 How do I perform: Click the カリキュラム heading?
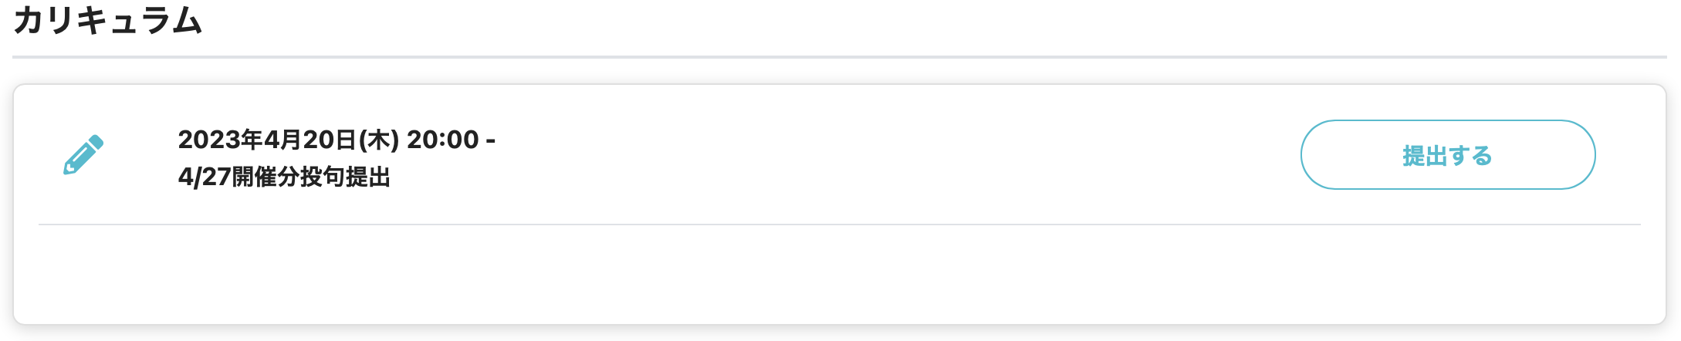coord(108,21)
